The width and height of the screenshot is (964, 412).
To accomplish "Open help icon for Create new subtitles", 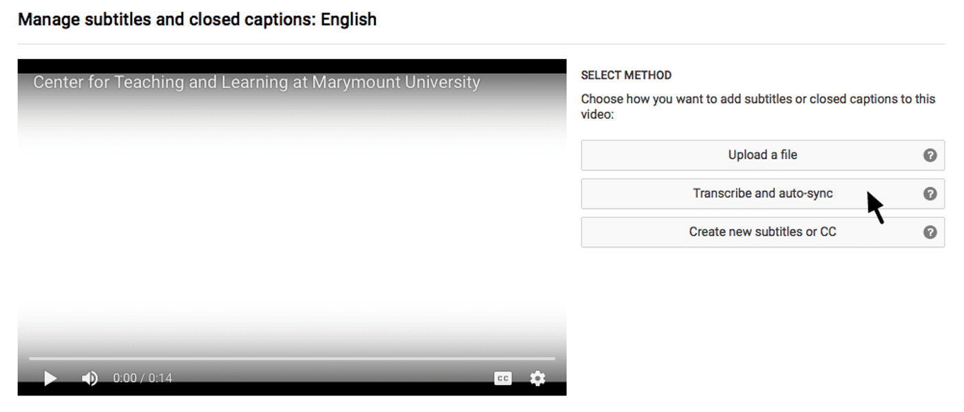I will tap(930, 232).
